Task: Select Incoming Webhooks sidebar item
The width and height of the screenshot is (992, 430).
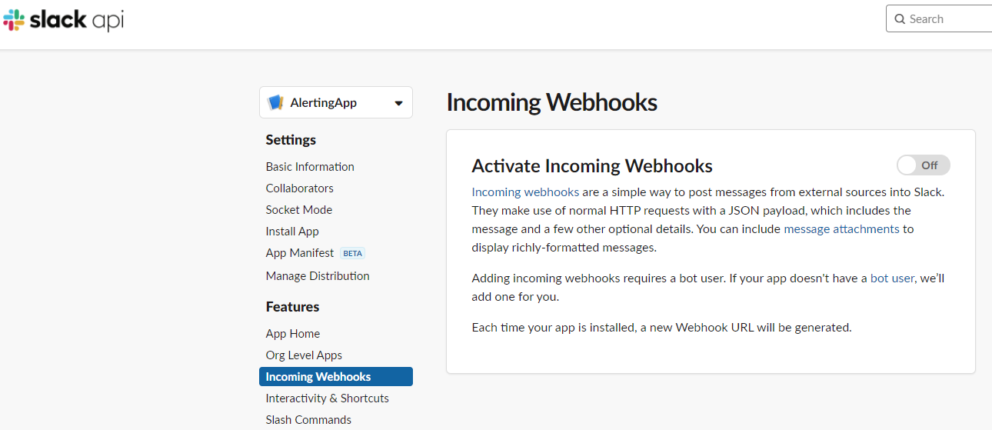Action: (x=336, y=376)
